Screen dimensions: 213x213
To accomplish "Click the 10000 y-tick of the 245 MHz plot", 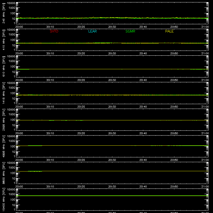I will tap(11, 3).
